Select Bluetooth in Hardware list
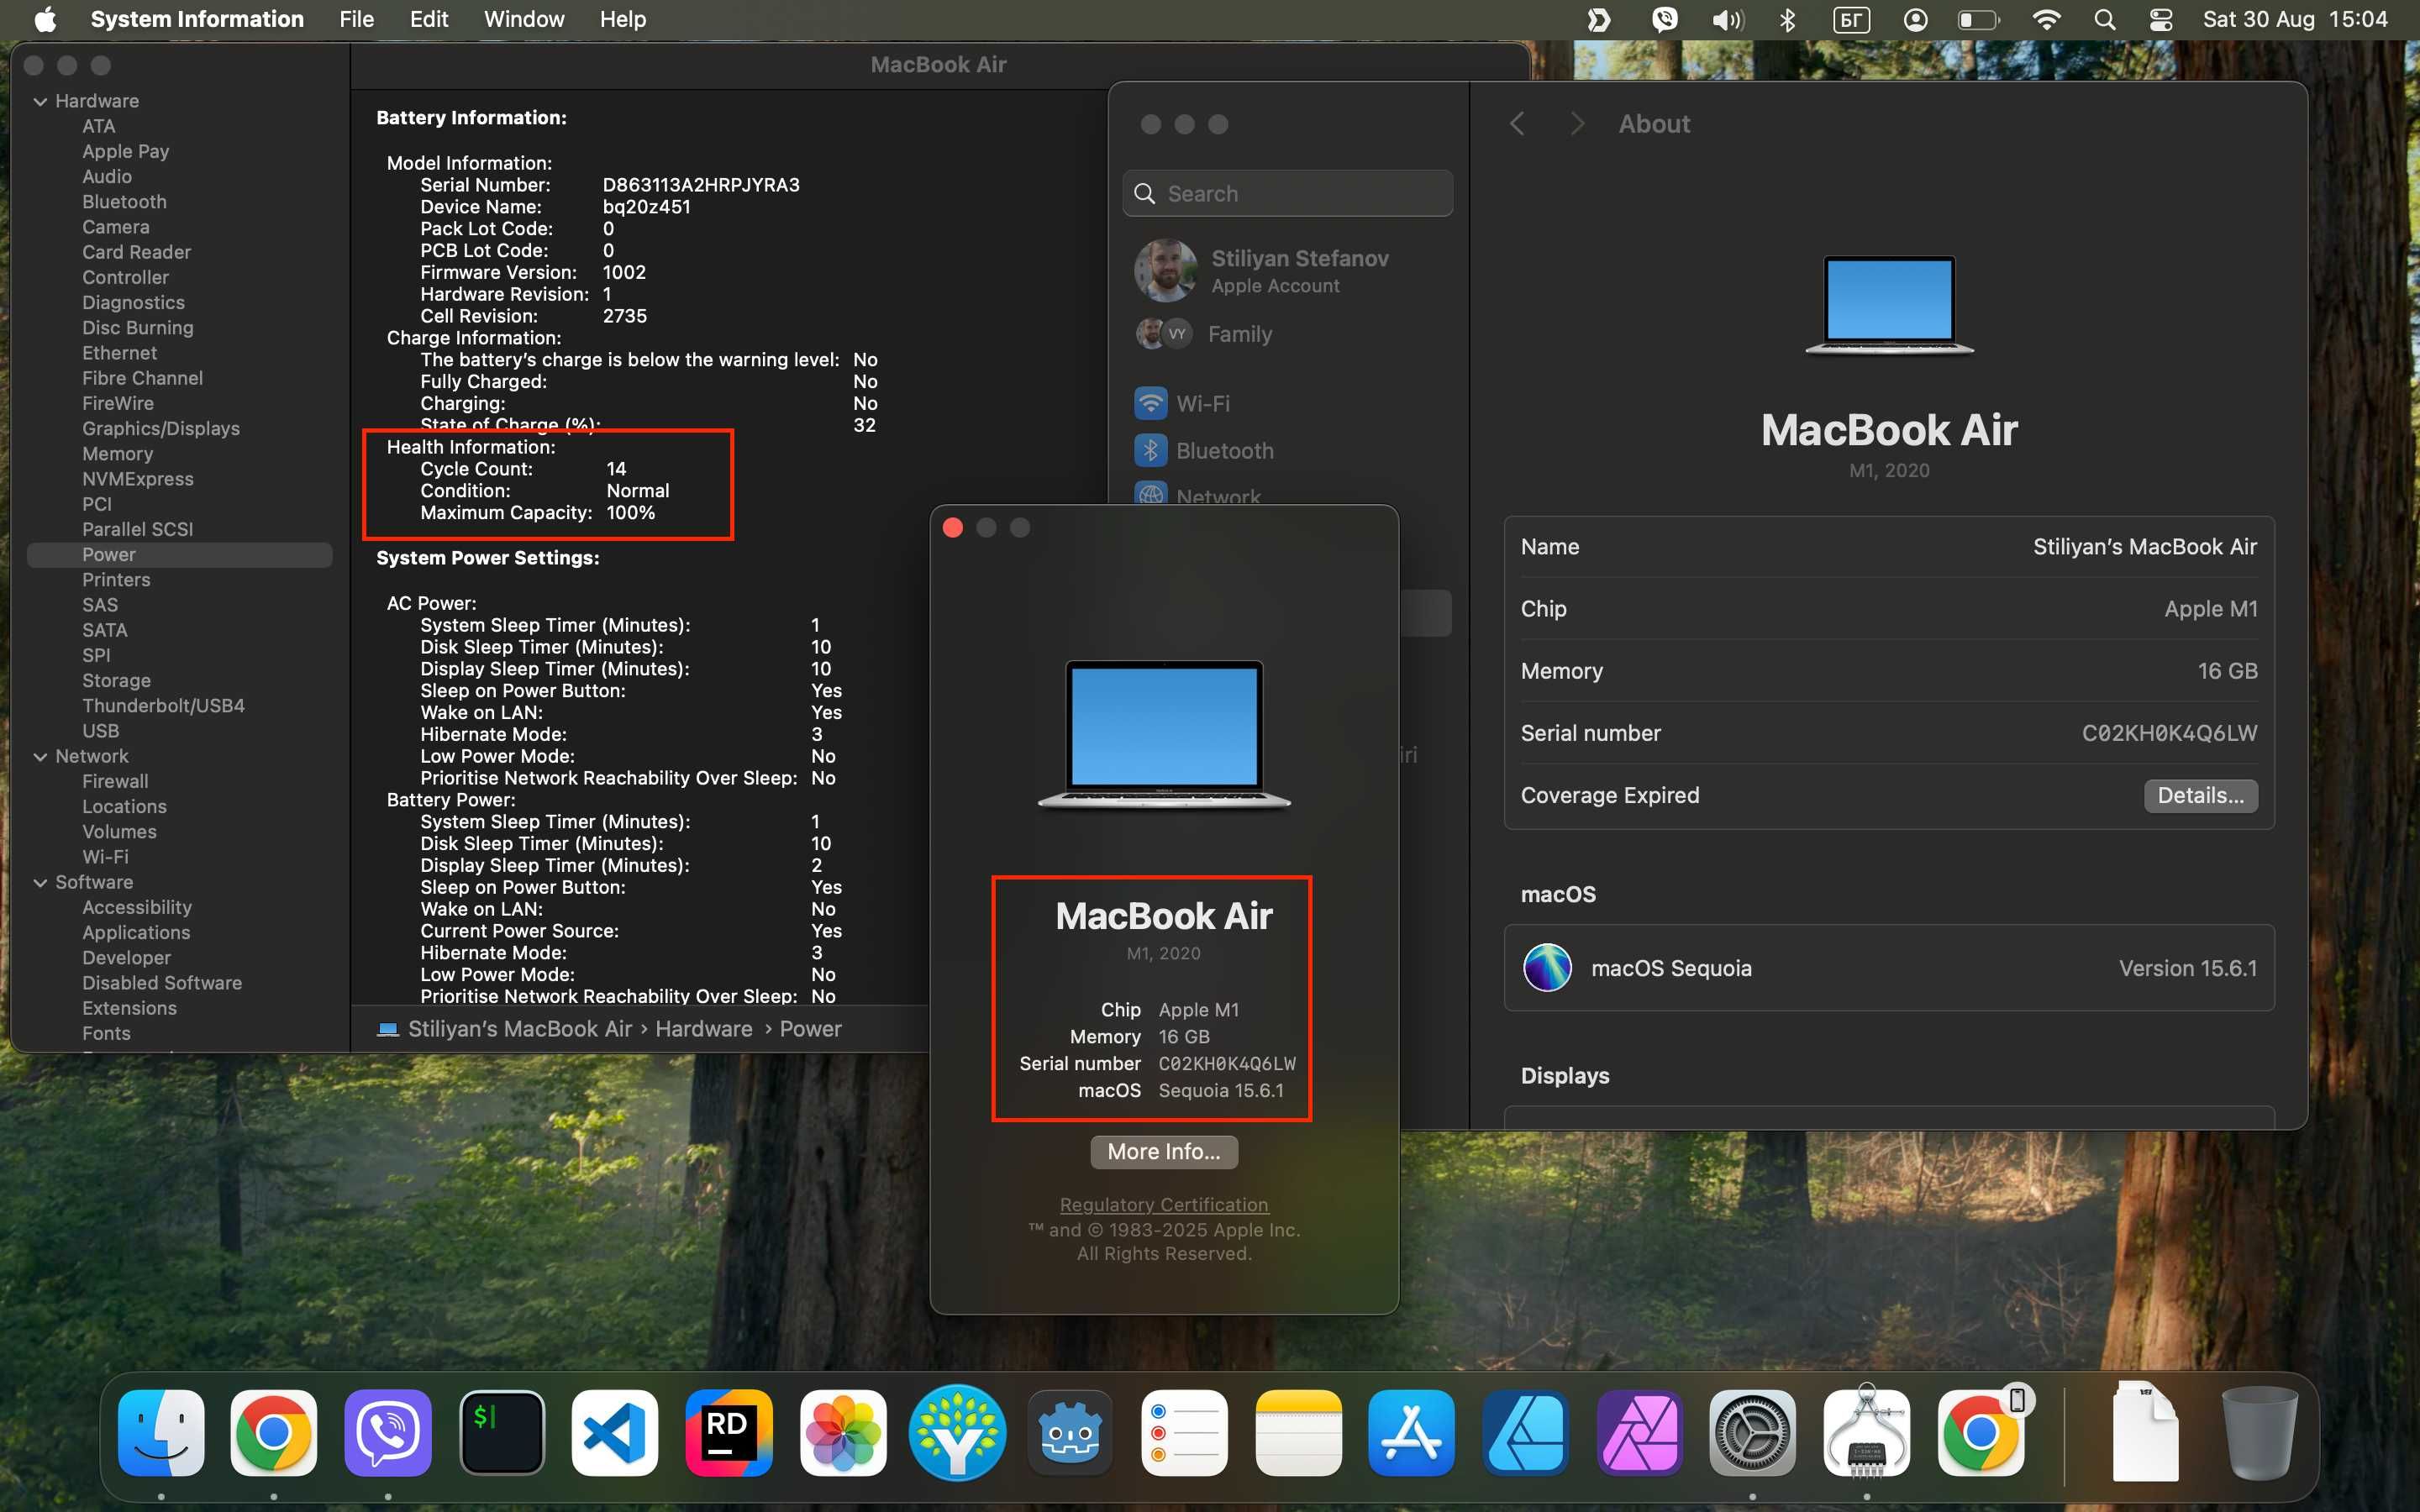 pos(124,201)
